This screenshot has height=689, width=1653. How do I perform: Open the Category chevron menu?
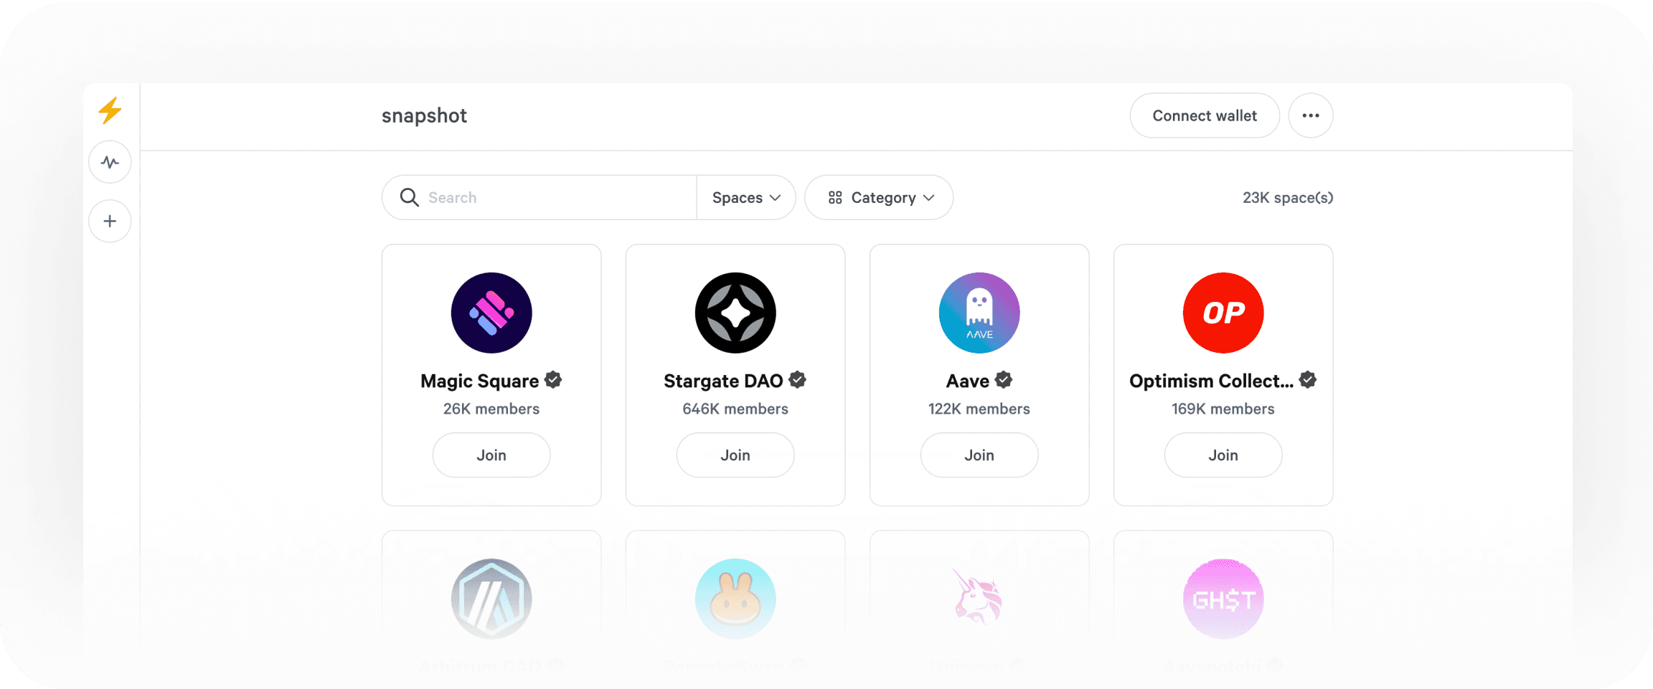929,197
